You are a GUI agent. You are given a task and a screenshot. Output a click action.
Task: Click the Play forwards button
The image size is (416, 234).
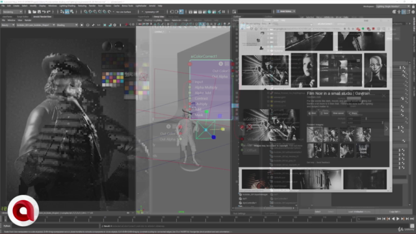point(398,219)
